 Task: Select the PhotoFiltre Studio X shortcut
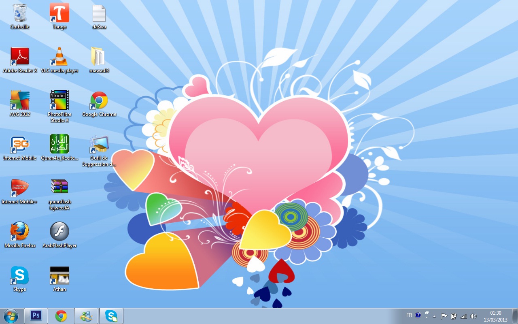(x=59, y=107)
